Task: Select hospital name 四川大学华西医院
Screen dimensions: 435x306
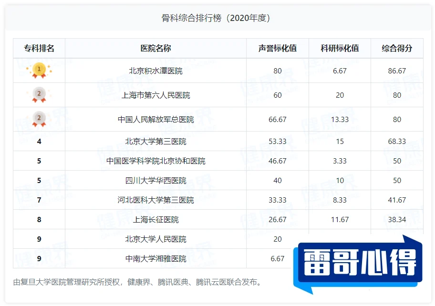Action: (x=155, y=181)
